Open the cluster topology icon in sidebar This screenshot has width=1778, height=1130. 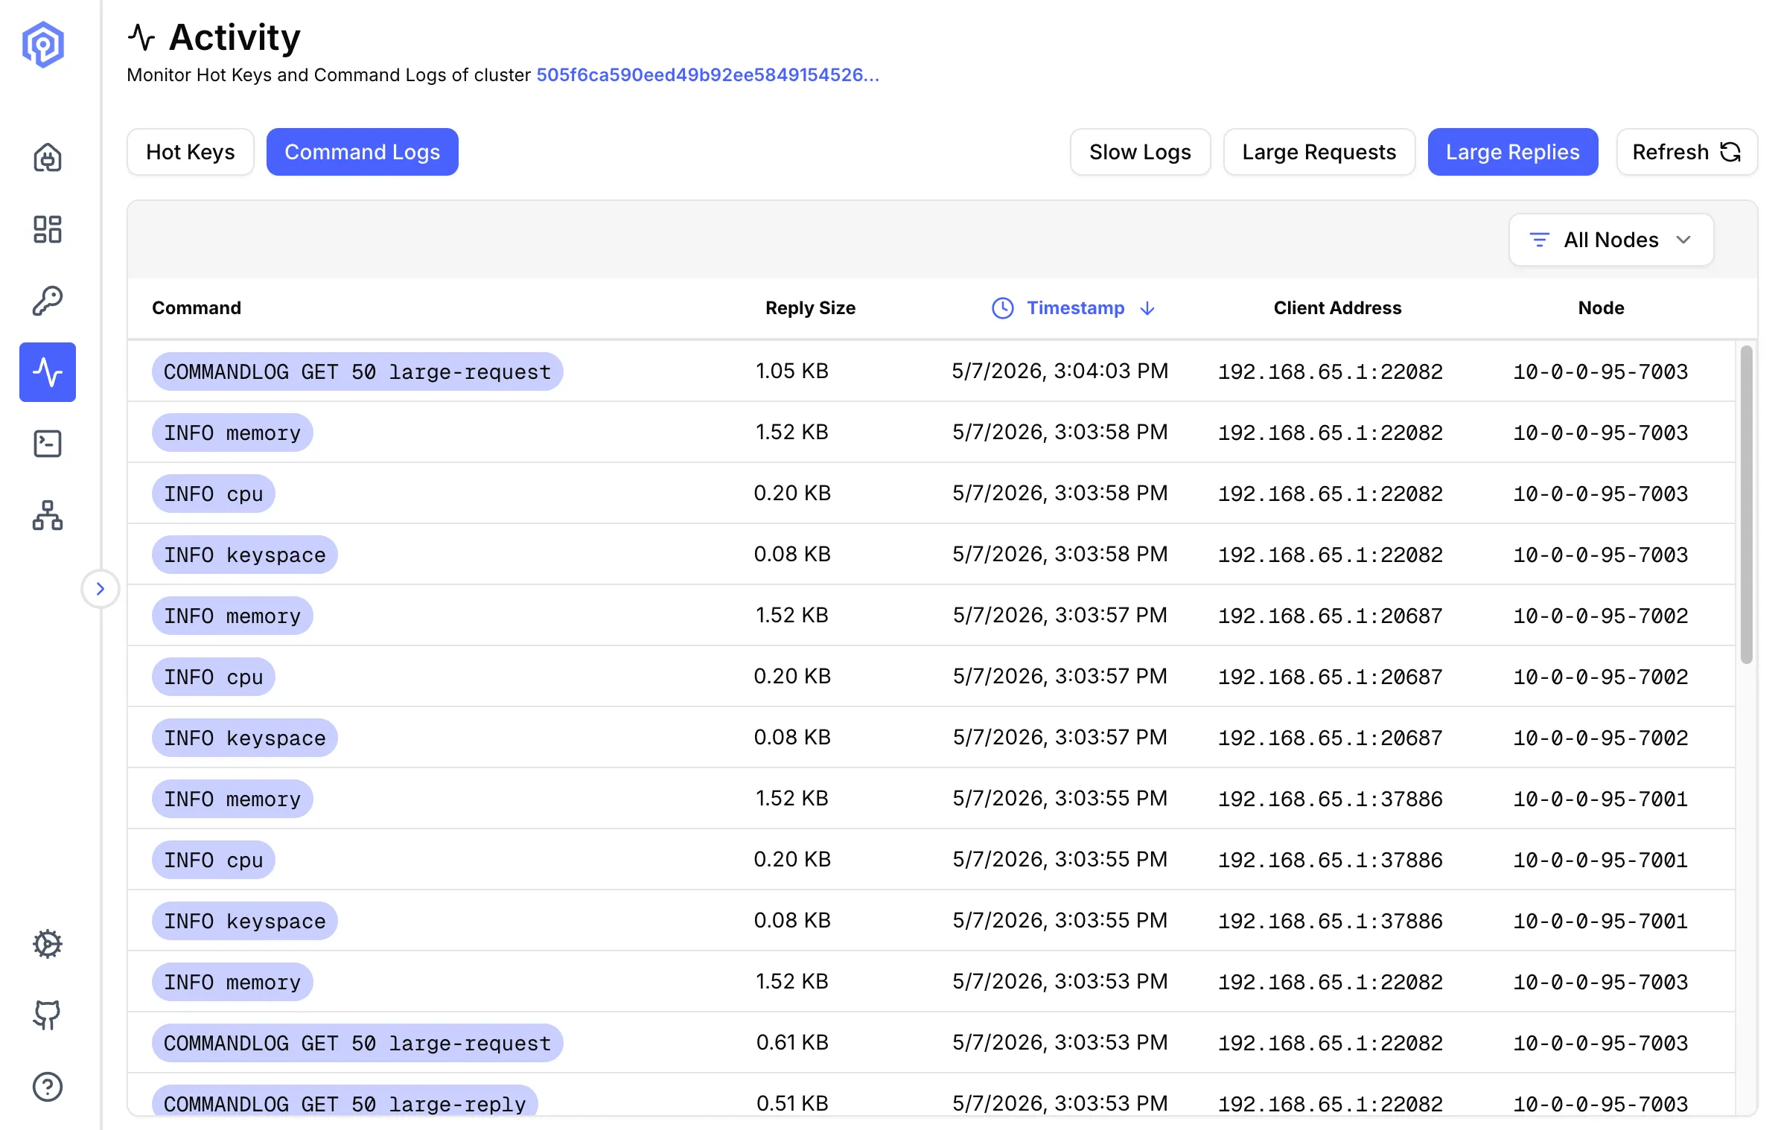pyautogui.click(x=48, y=515)
